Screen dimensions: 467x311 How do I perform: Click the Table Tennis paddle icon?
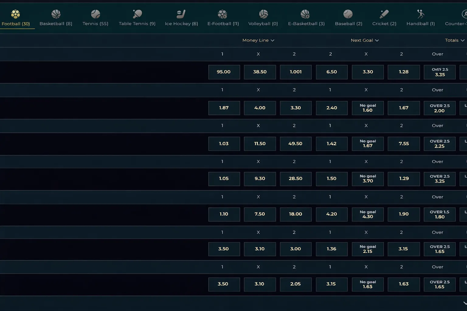[x=137, y=14]
